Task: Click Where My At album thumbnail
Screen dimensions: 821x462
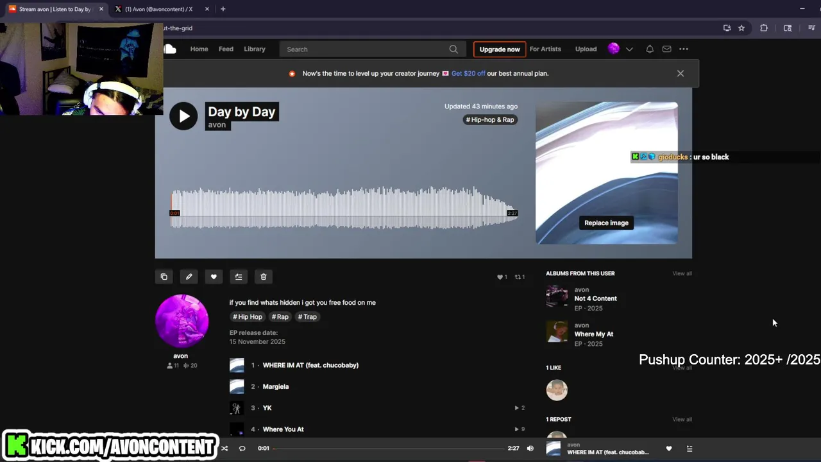Action: pos(557,332)
